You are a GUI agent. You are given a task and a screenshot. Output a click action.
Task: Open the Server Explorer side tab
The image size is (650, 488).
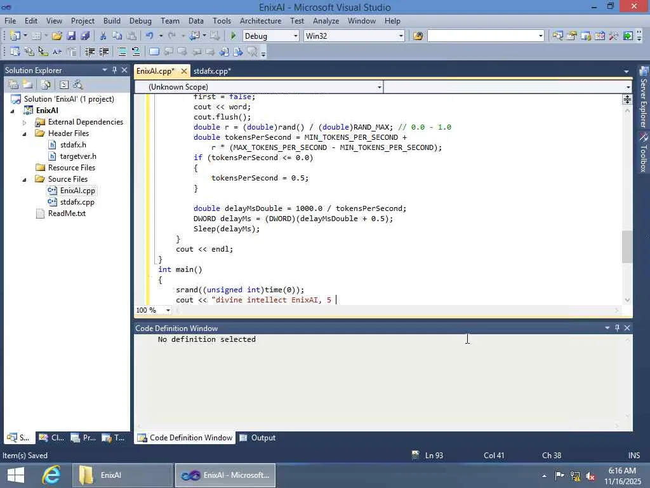[x=644, y=98]
